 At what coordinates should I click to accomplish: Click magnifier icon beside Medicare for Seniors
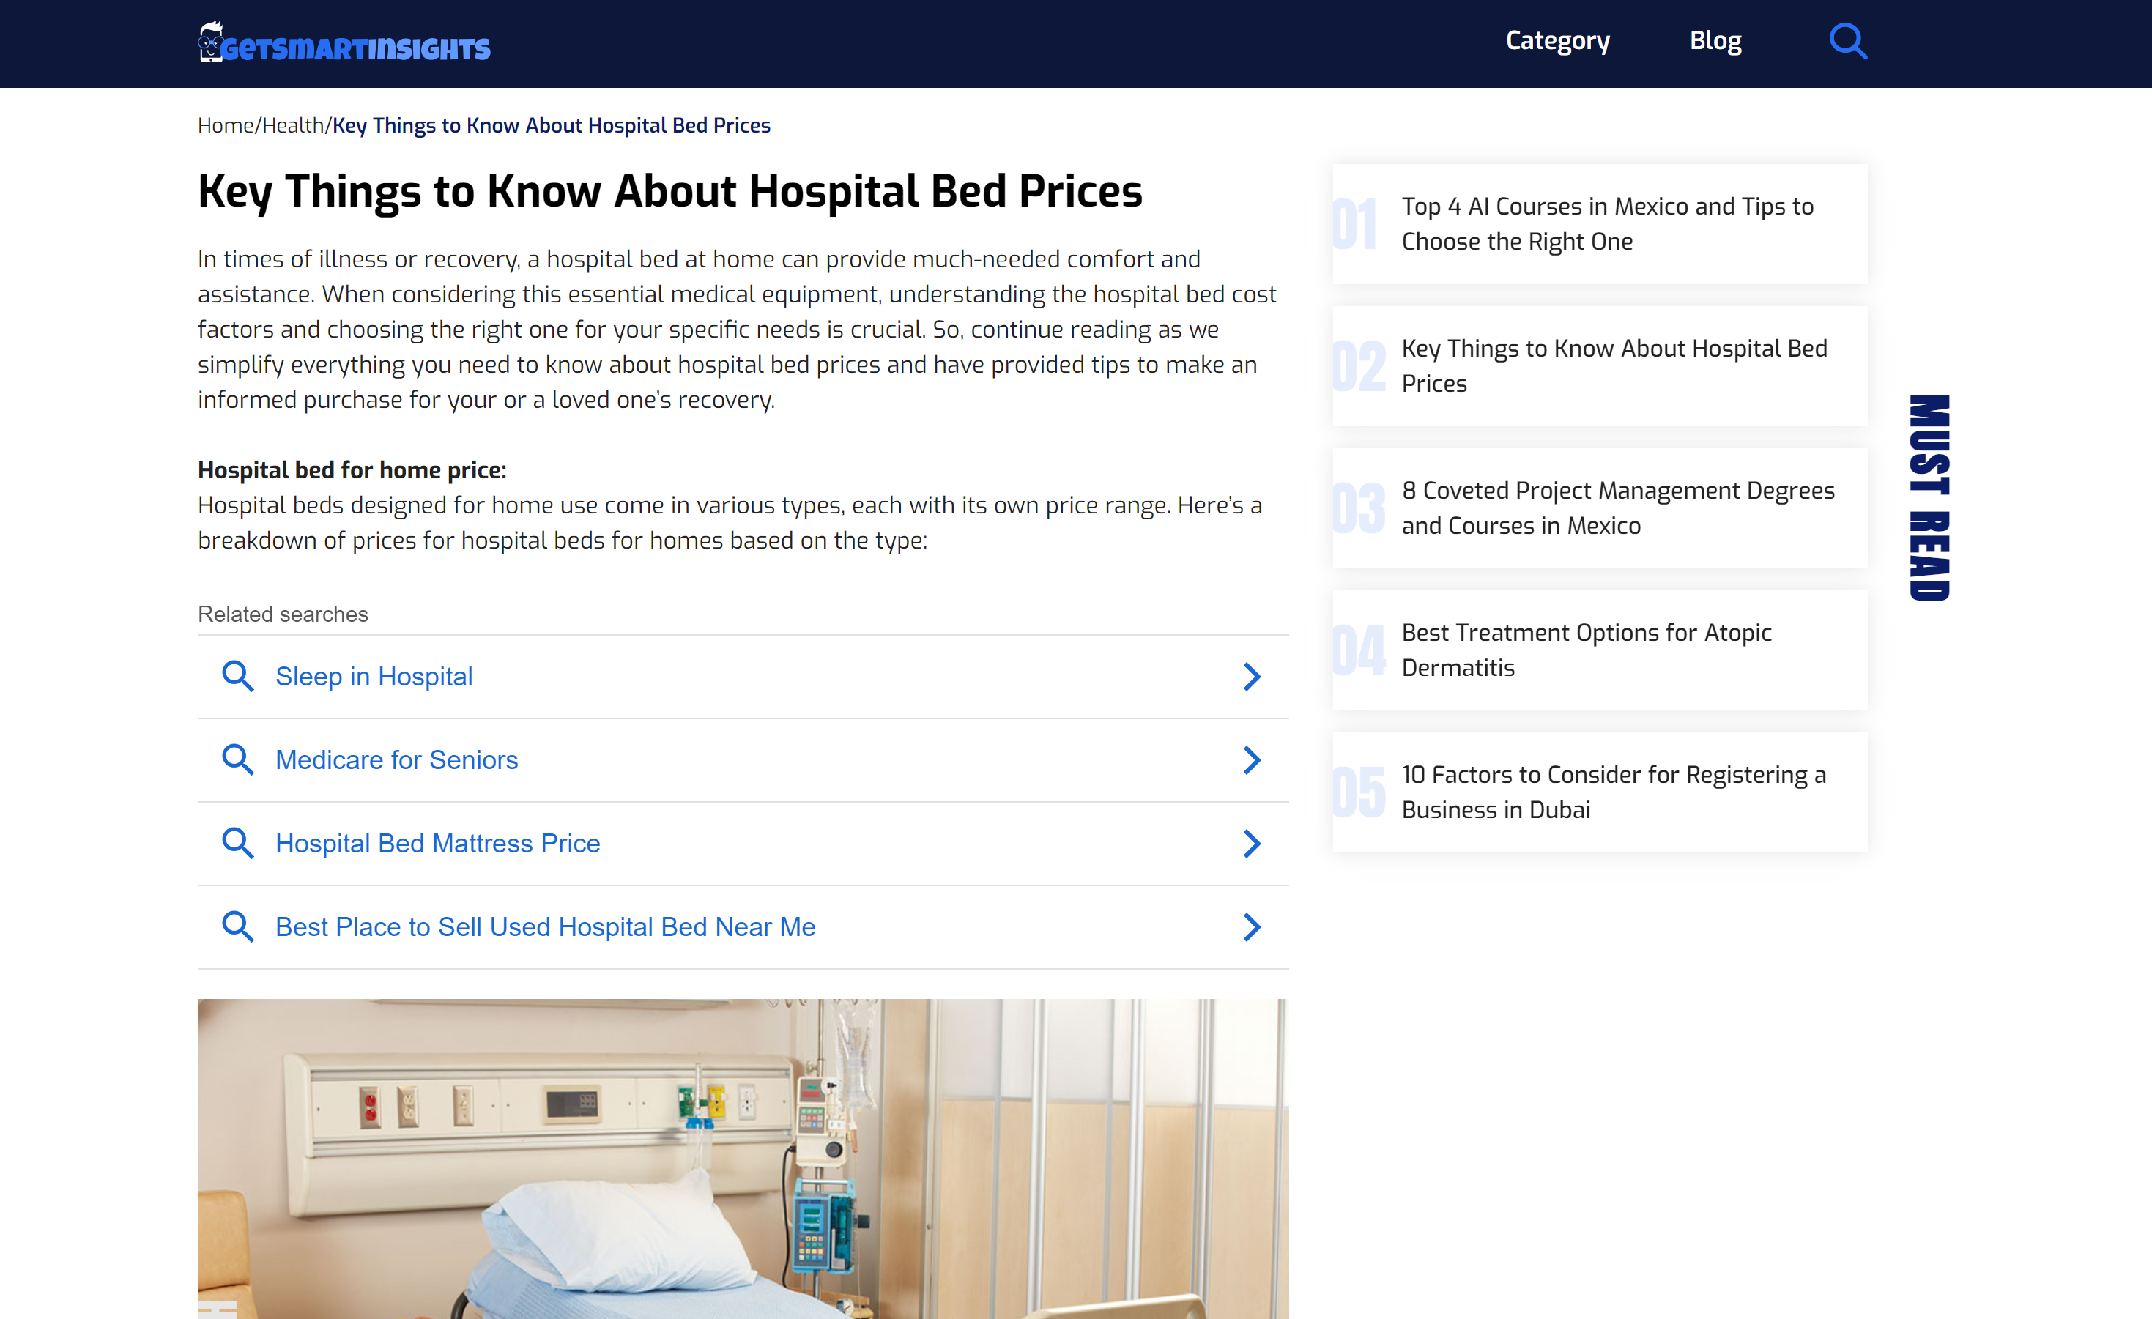(237, 760)
